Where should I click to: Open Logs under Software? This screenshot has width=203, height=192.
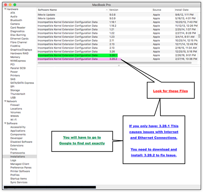[13, 160]
